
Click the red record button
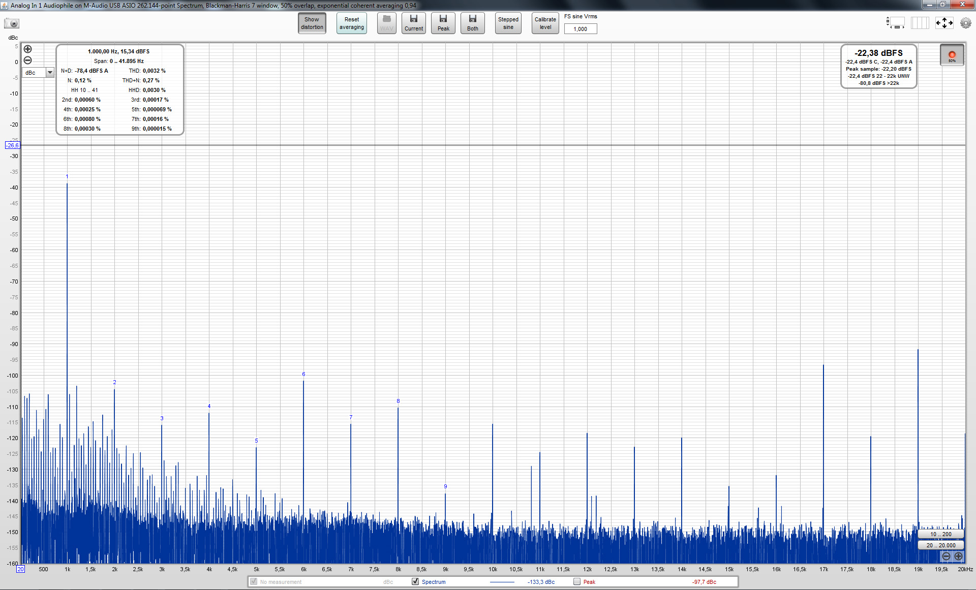(x=952, y=55)
